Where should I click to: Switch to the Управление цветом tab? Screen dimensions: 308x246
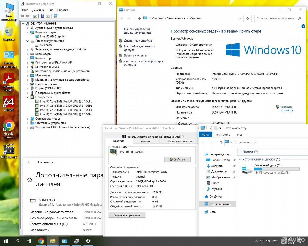(x=180, y=141)
